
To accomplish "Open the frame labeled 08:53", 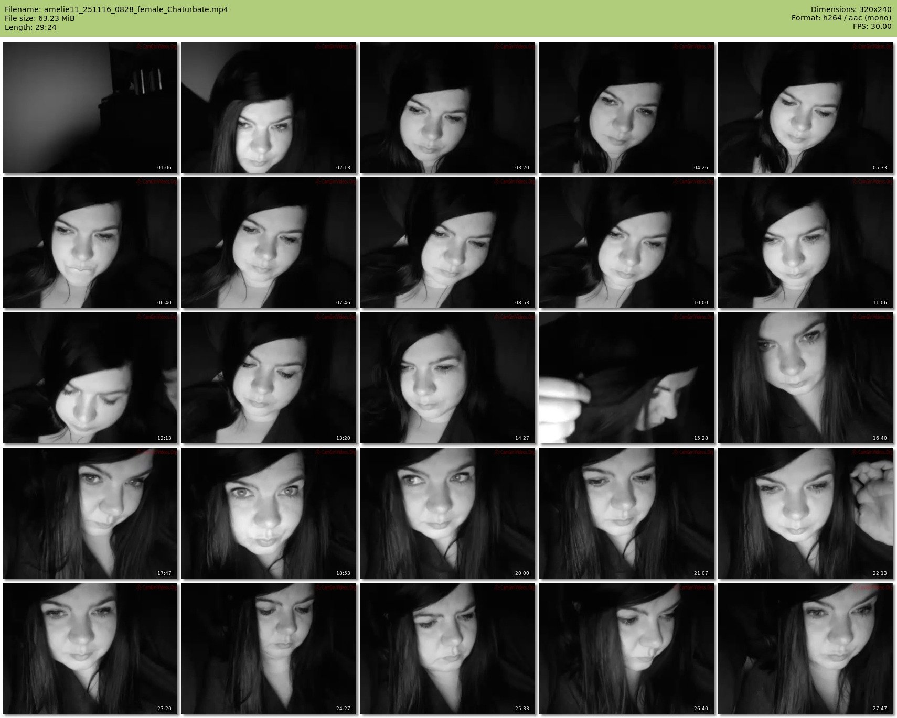I will pos(447,243).
